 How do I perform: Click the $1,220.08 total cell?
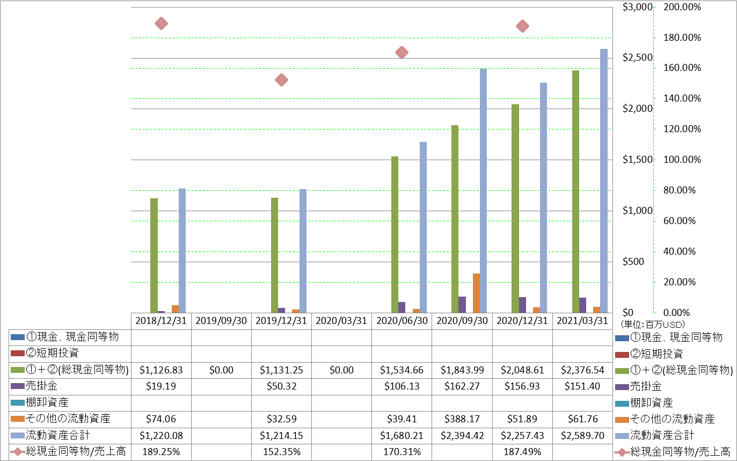point(161,436)
